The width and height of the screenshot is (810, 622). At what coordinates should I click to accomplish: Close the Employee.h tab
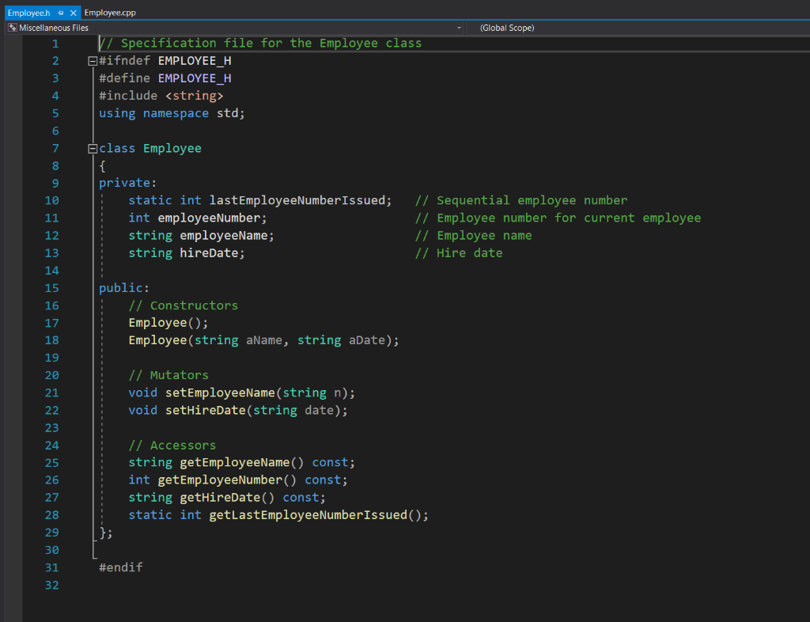click(x=74, y=13)
